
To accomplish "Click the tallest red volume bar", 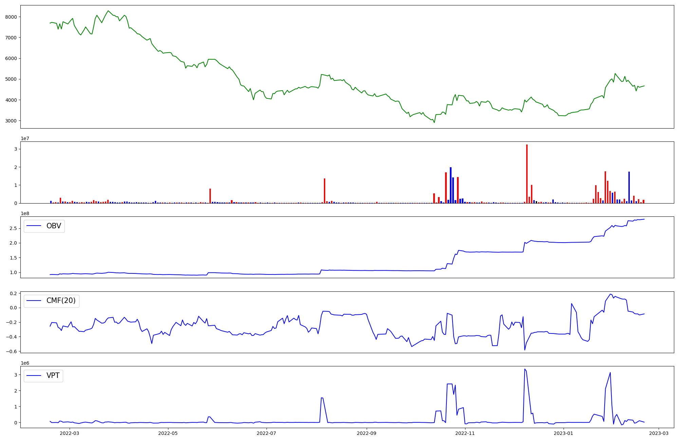I will pos(527,174).
